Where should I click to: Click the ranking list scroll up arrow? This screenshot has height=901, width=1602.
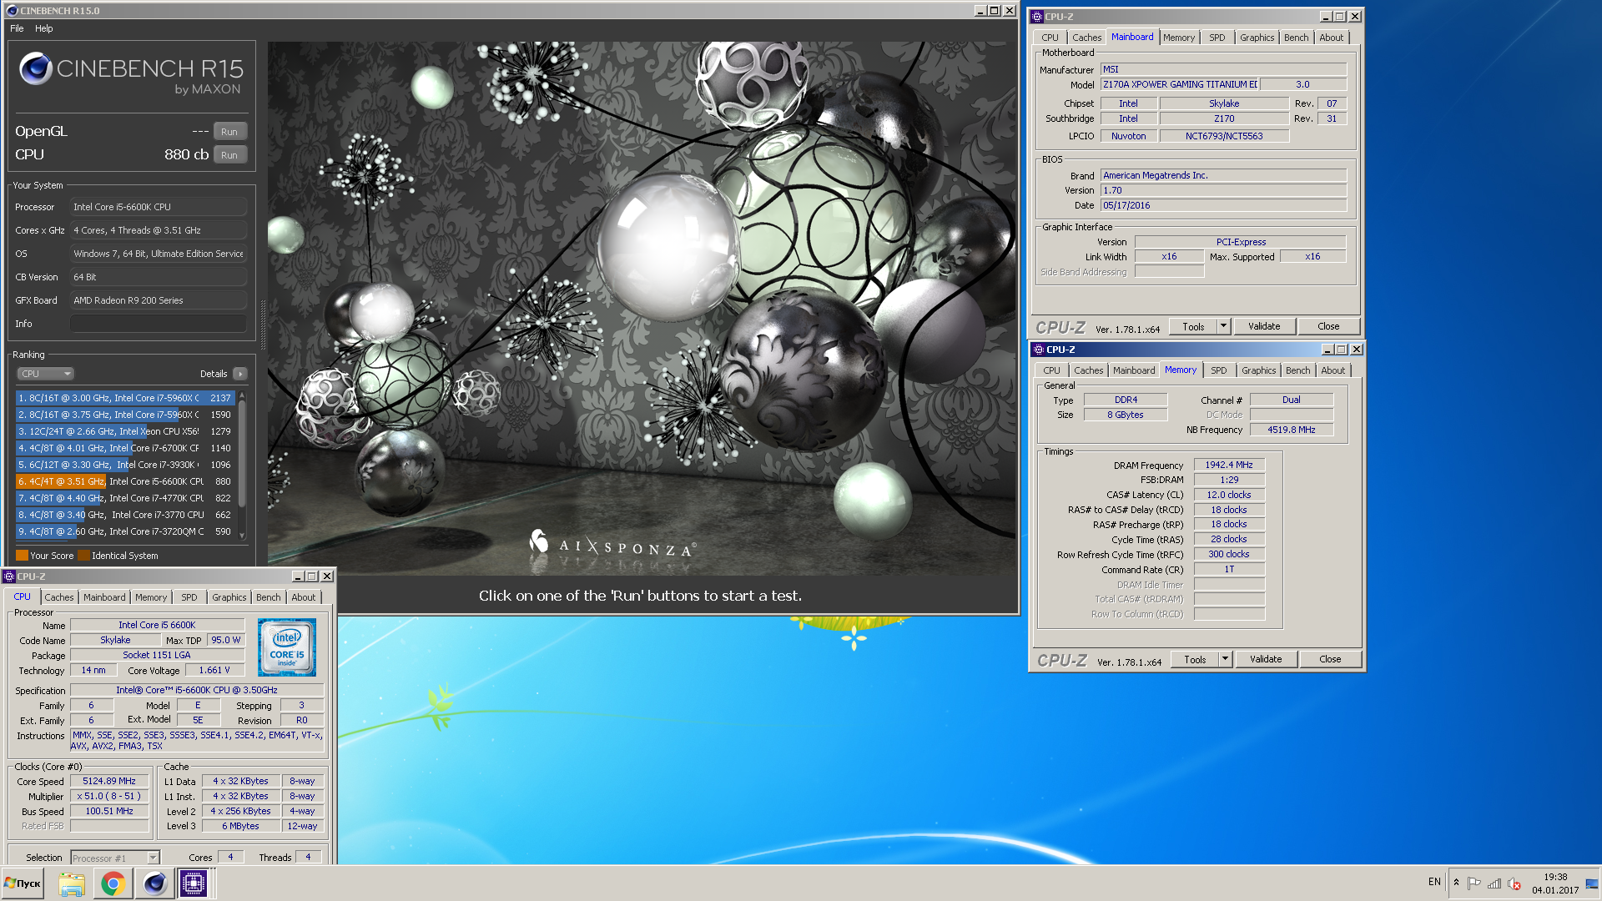point(242,395)
